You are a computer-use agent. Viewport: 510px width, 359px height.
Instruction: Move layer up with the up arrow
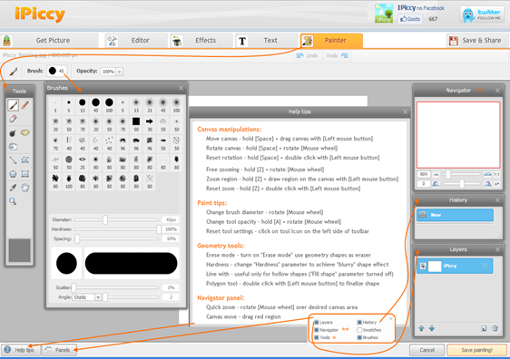coord(422,328)
